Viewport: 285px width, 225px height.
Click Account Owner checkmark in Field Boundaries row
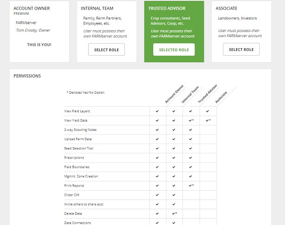(x=157, y=167)
